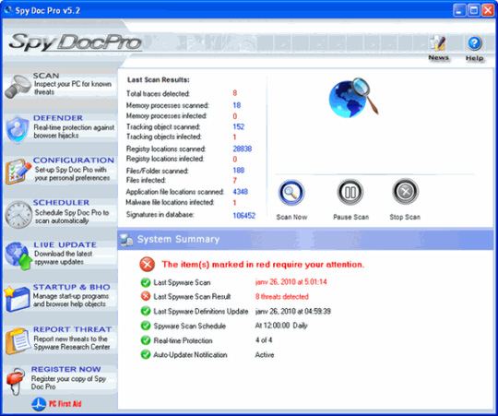Click the '8 threats detected' red text
498x416 pixels.
coord(281,297)
